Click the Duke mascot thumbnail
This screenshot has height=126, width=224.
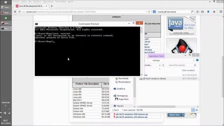click(x=182, y=46)
